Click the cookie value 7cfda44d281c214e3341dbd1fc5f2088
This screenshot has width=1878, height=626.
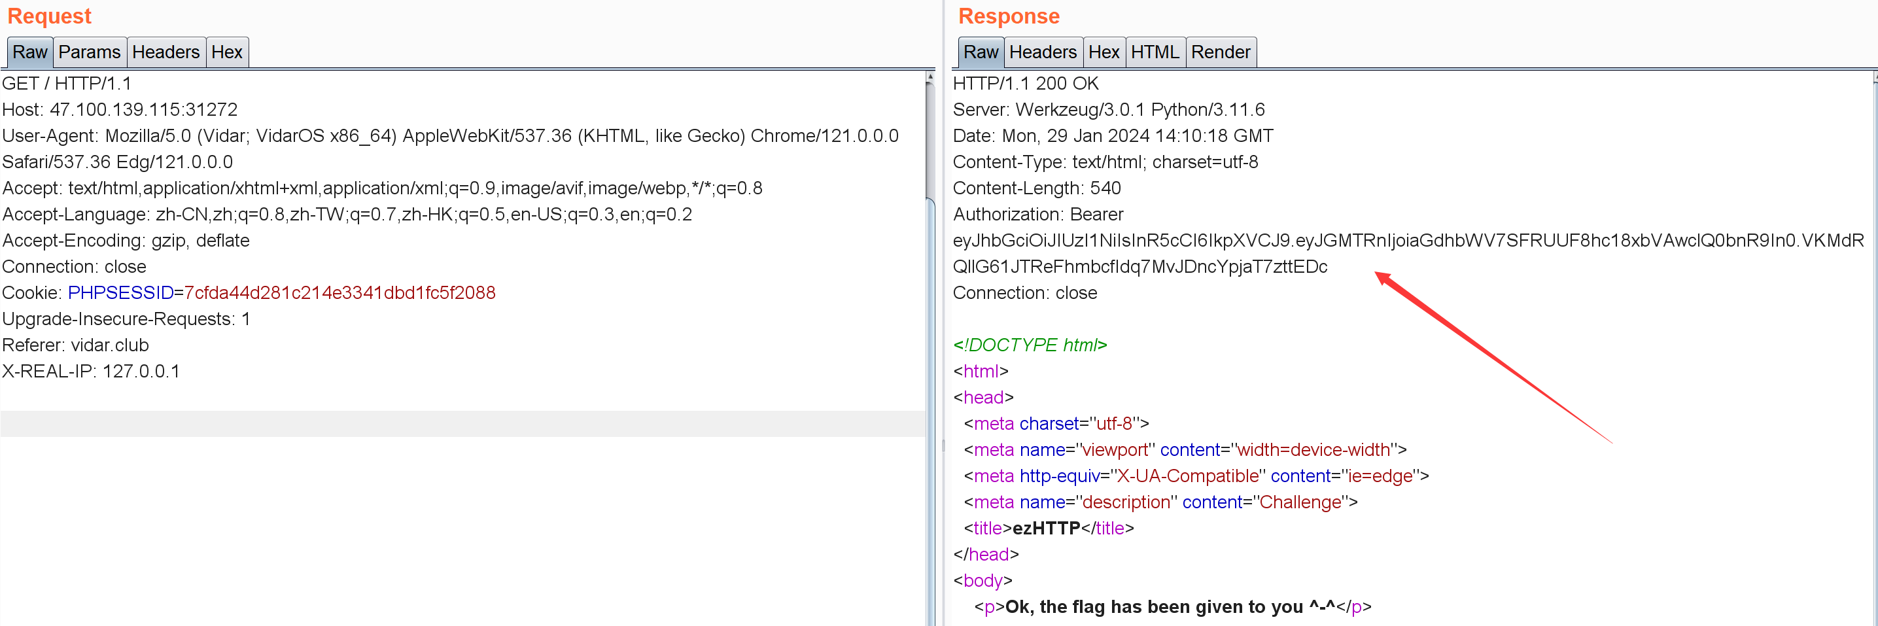coord(339,294)
